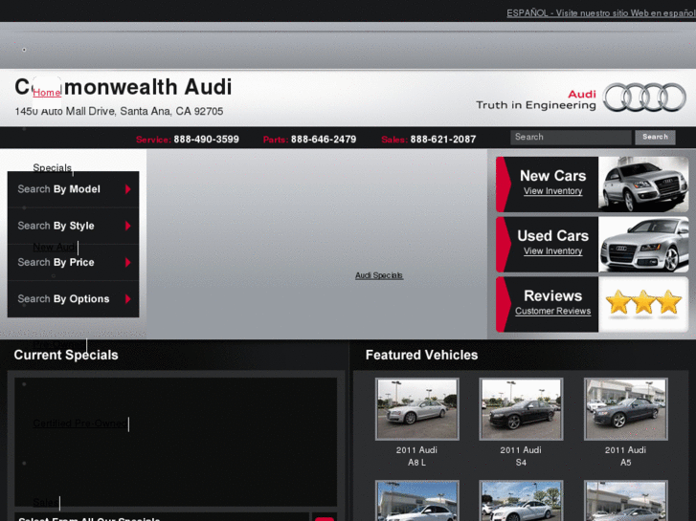
Task: View Inventory under New Cars
Action: click(x=553, y=191)
